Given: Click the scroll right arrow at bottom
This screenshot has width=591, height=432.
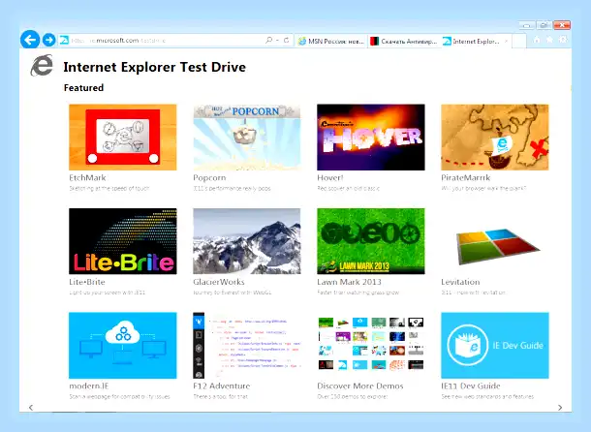Looking at the screenshot, I should point(560,407).
